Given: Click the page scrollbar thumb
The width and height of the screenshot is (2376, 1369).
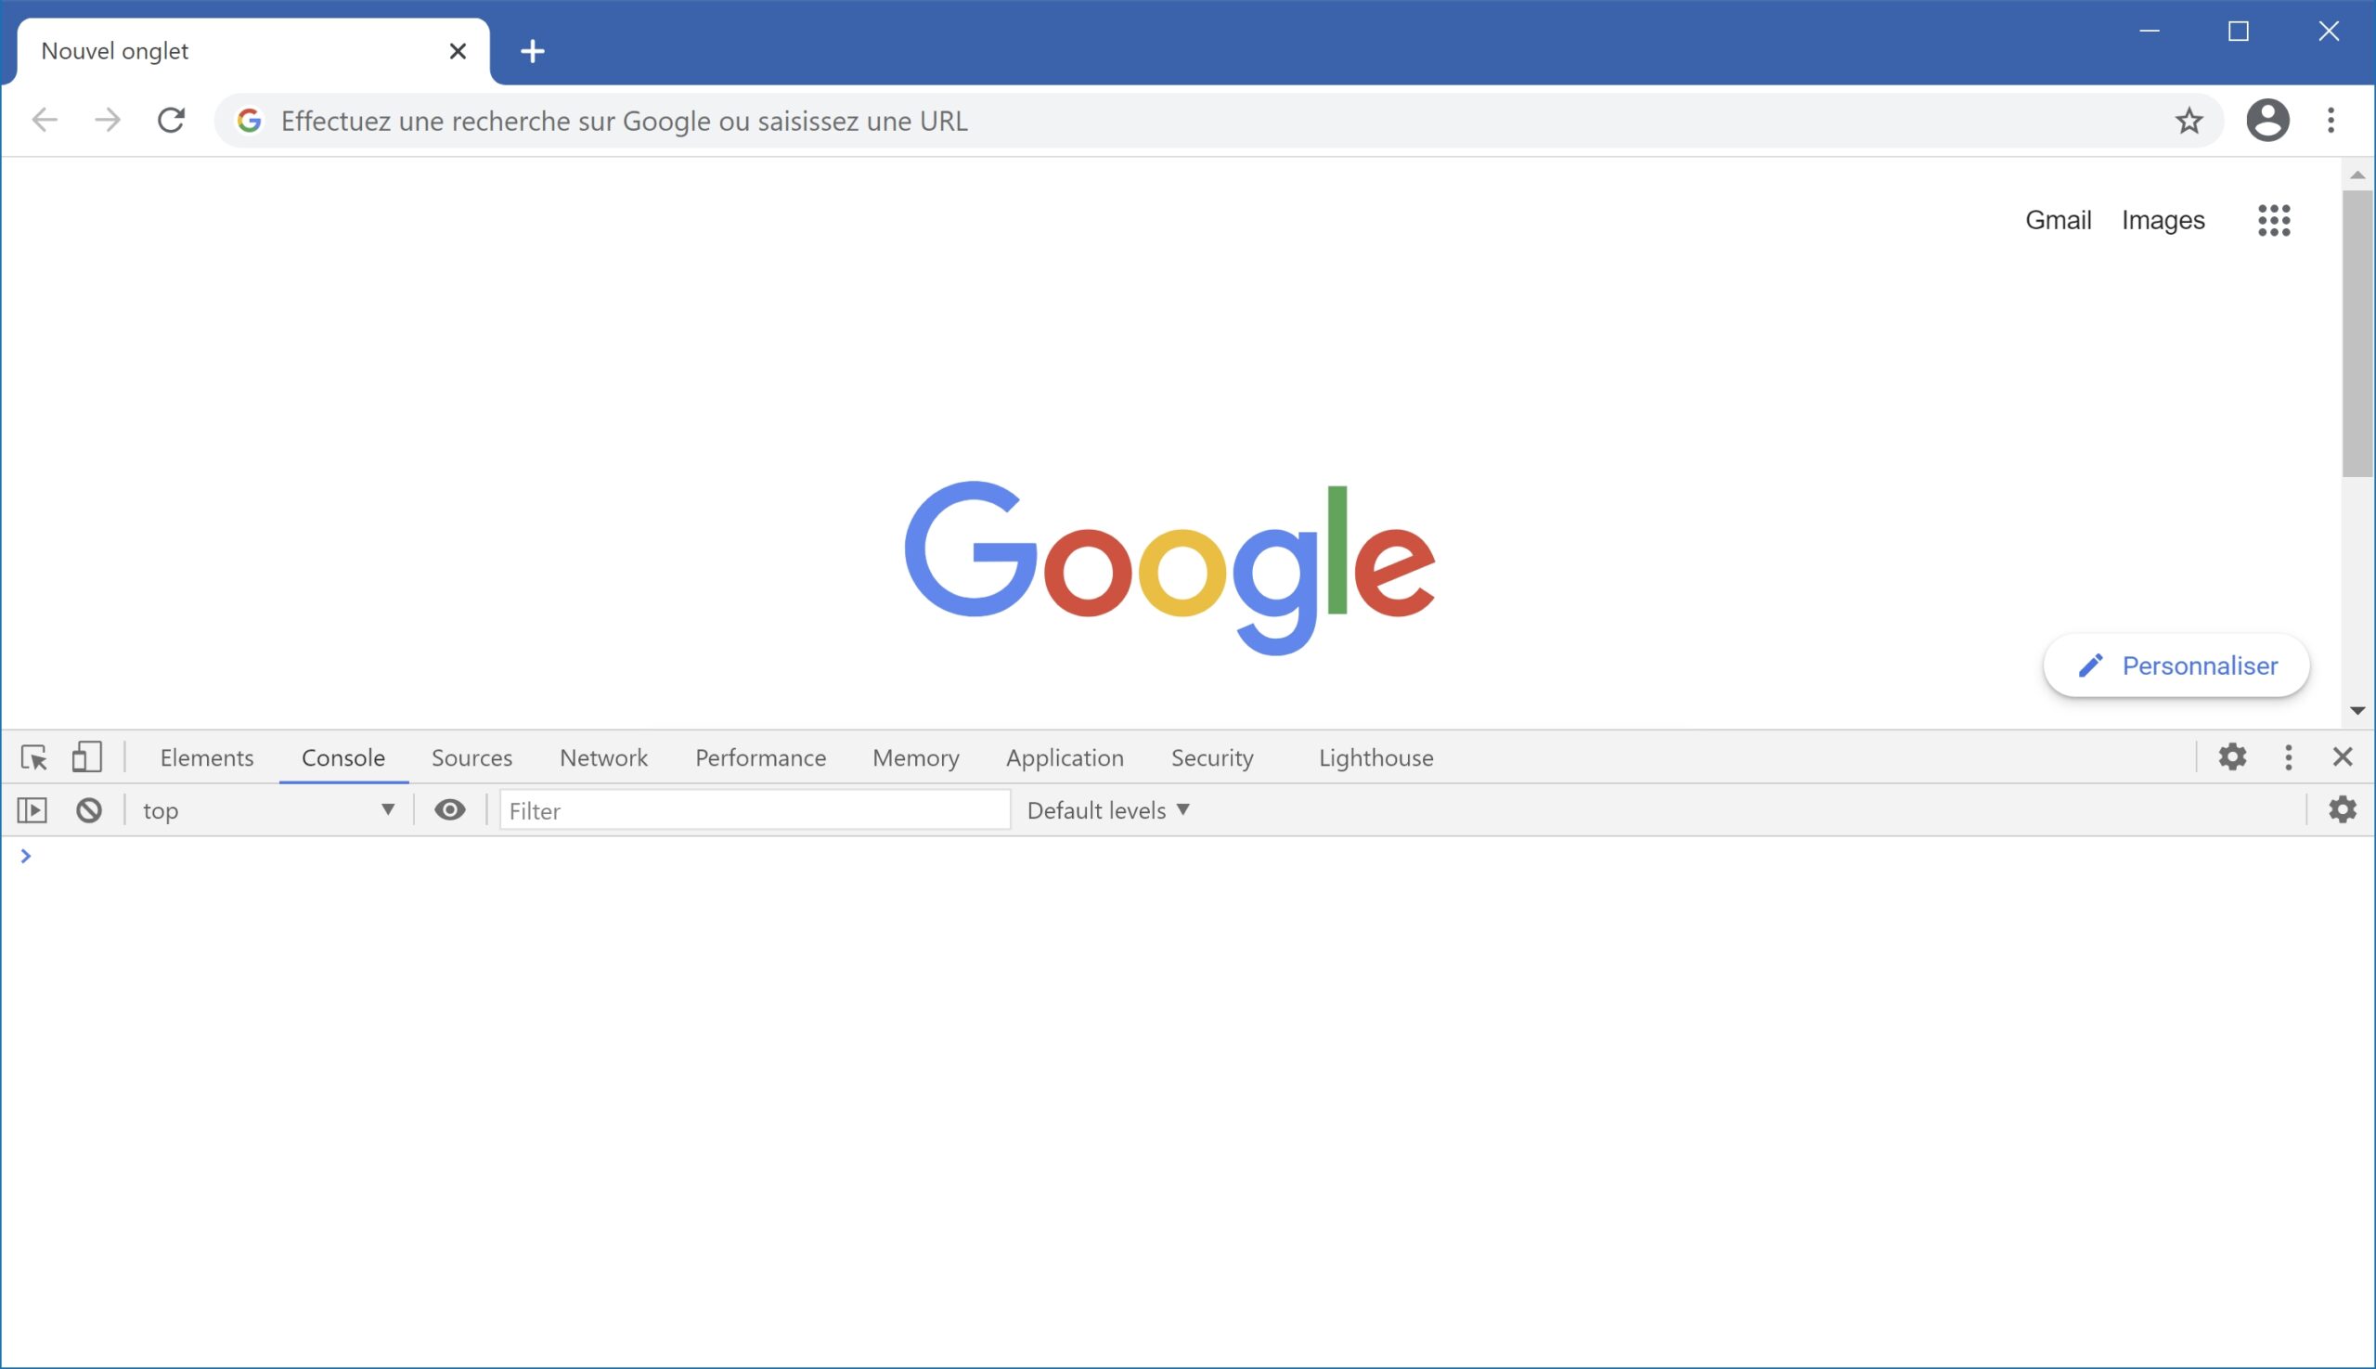Looking at the screenshot, I should click(x=2357, y=334).
